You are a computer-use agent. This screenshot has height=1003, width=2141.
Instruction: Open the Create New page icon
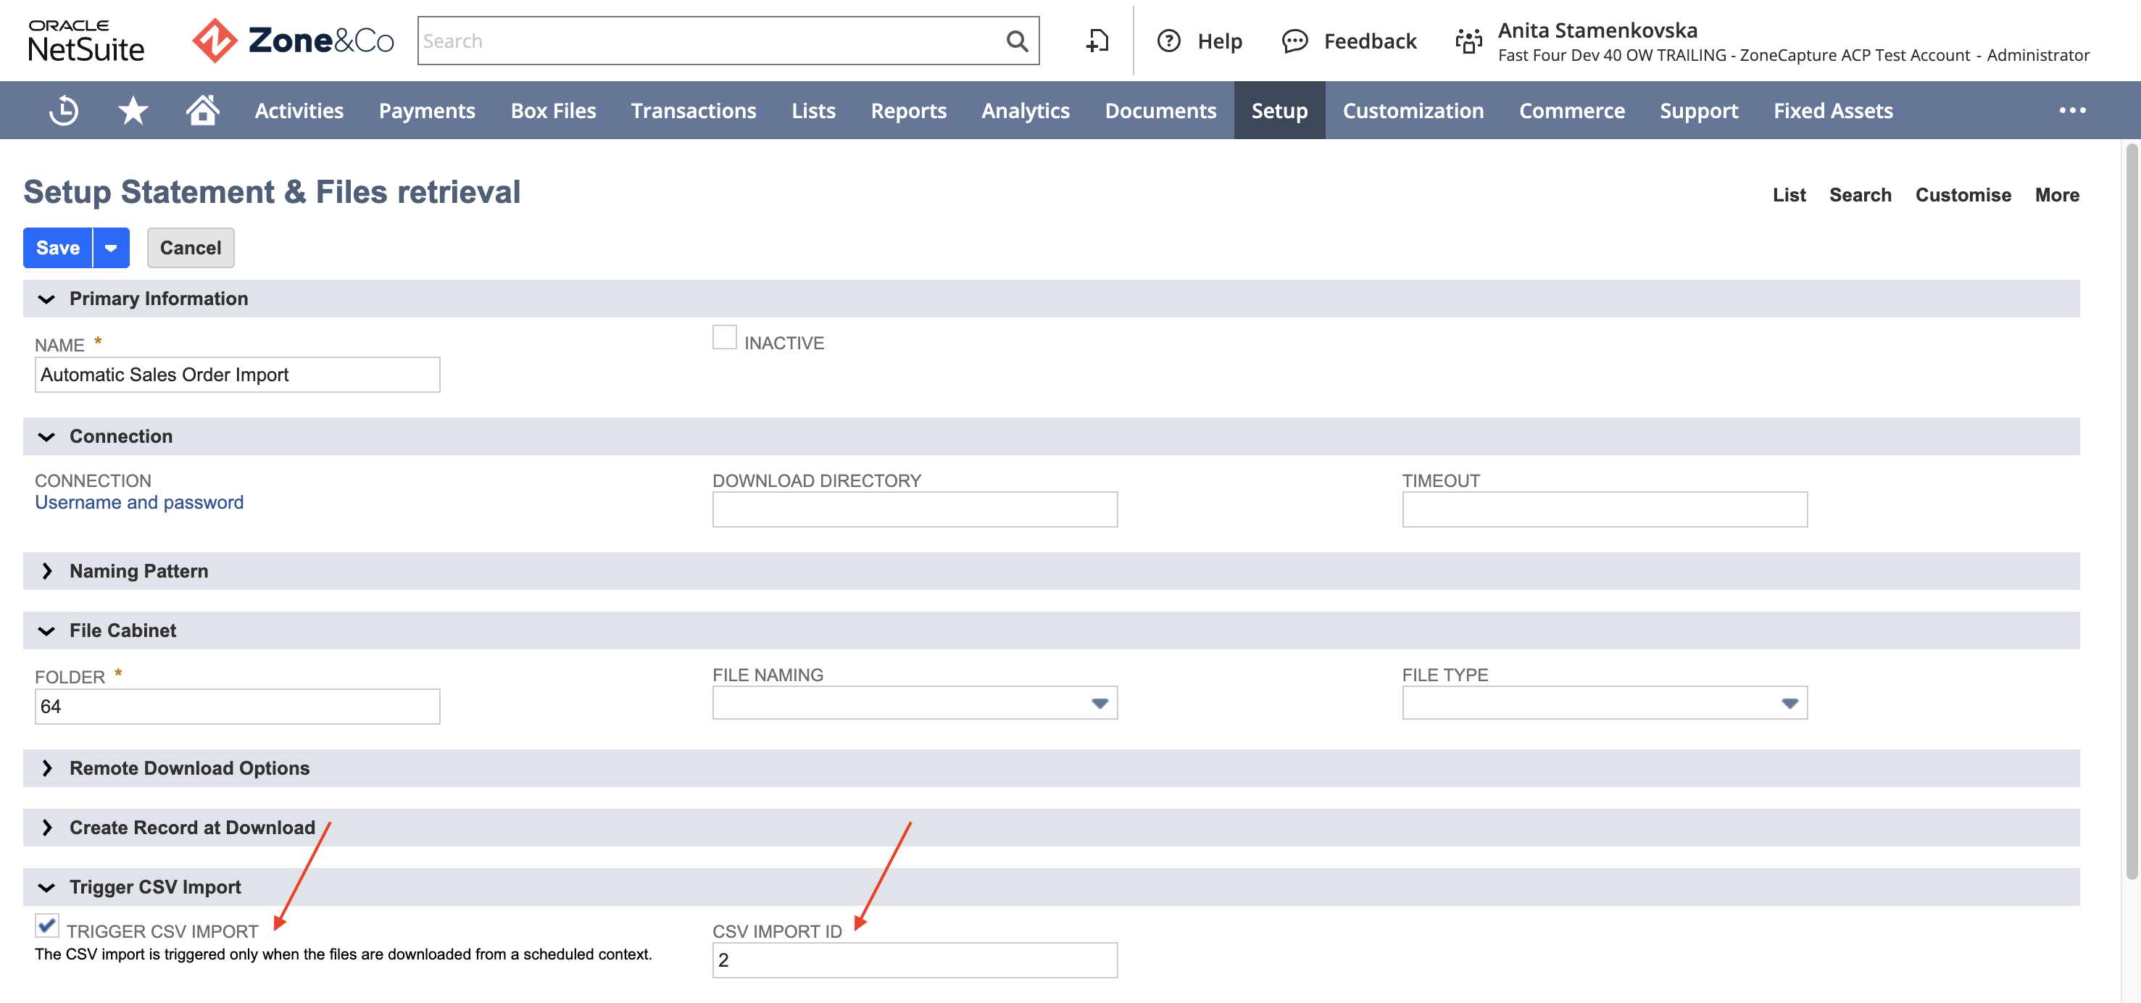pyautogui.click(x=1097, y=41)
